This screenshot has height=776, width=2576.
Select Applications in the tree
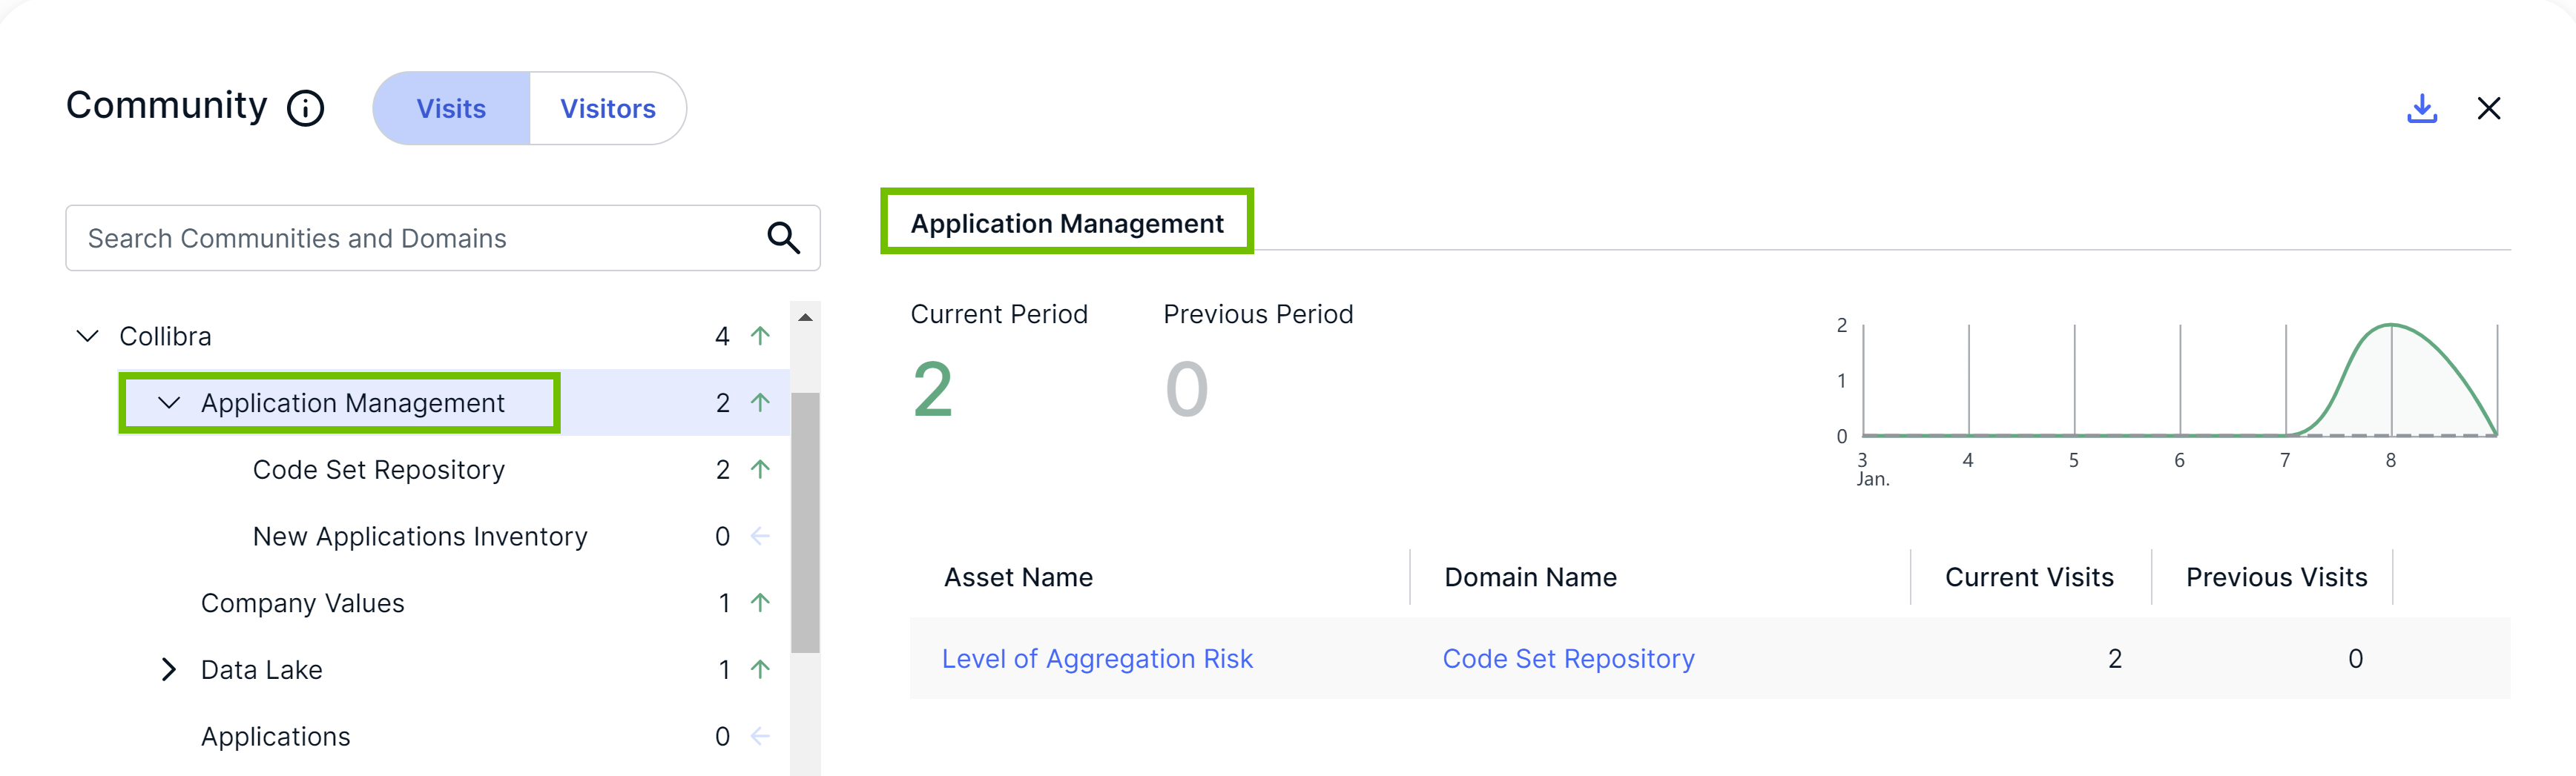point(275,736)
